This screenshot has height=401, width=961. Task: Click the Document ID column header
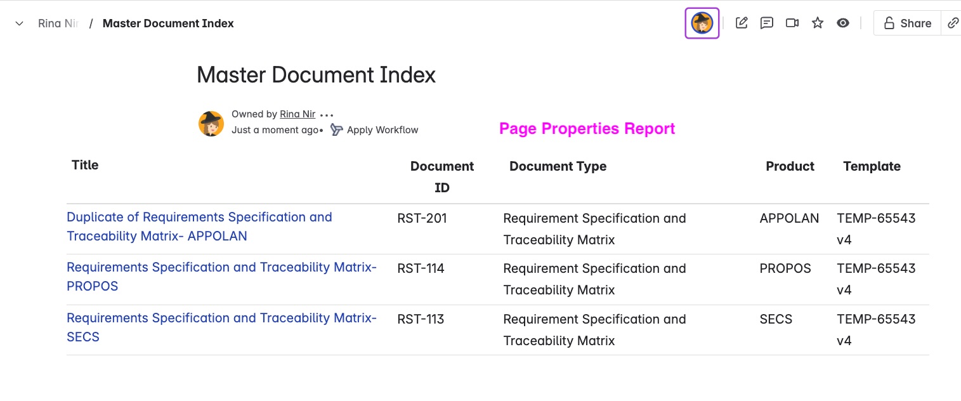[x=442, y=177]
